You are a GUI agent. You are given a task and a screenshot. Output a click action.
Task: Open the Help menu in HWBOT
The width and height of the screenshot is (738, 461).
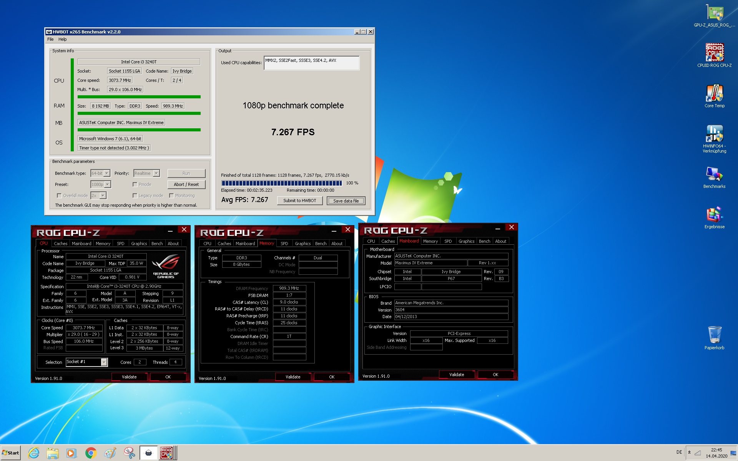tap(62, 39)
